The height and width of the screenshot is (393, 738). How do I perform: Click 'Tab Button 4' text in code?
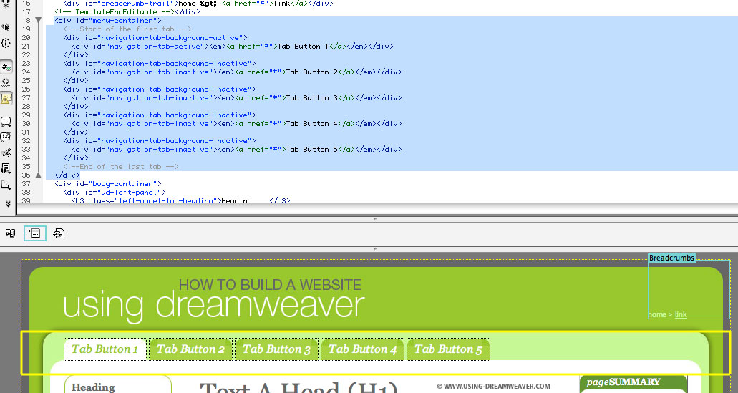pos(311,124)
